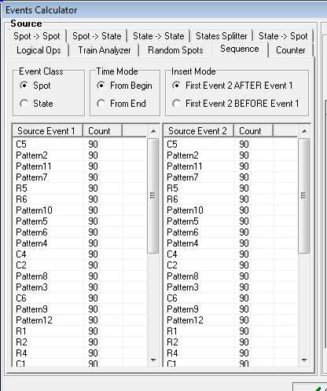Switch to the Counter tab
Screen dimensions: 327x391
[291, 50]
